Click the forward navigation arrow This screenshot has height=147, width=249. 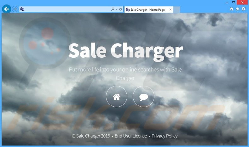click(x=15, y=9)
